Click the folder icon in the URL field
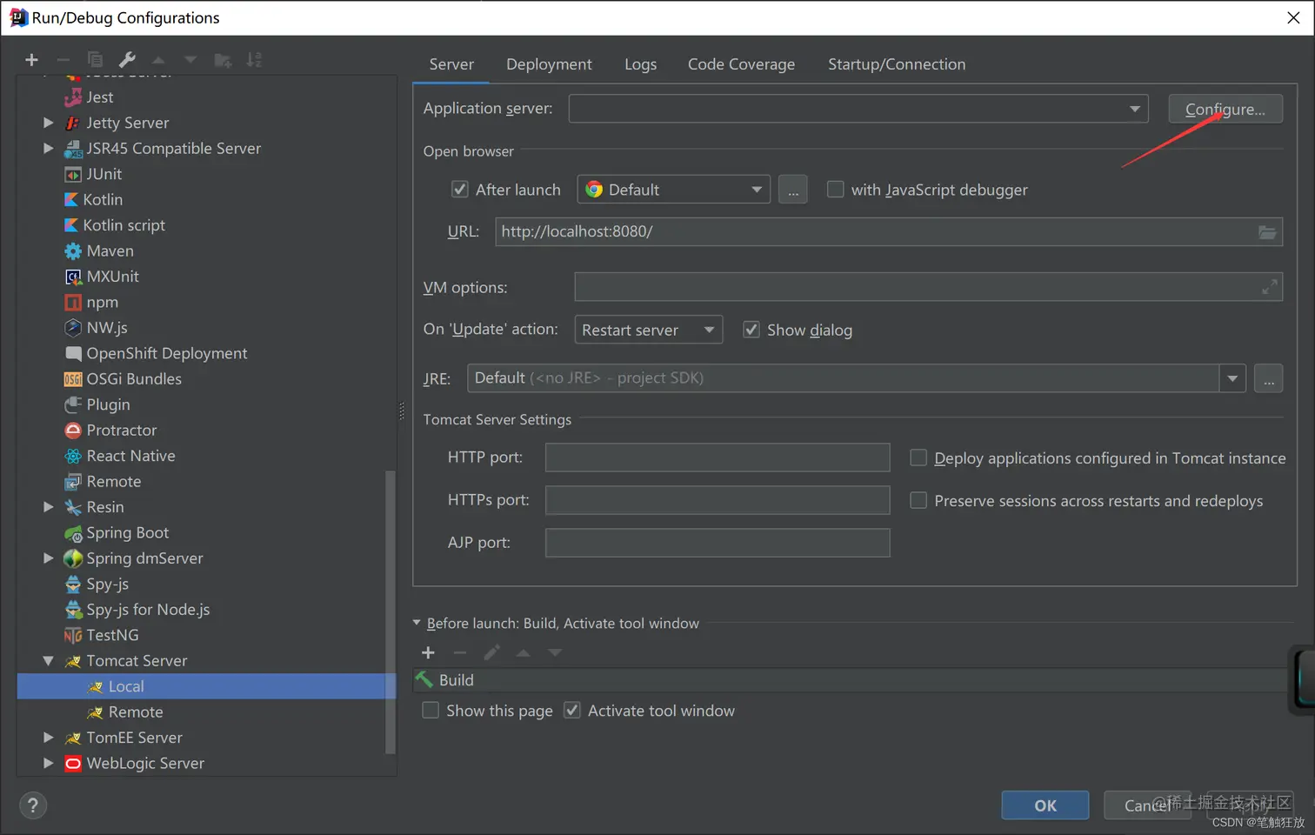This screenshot has width=1315, height=835. (x=1267, y=232)
